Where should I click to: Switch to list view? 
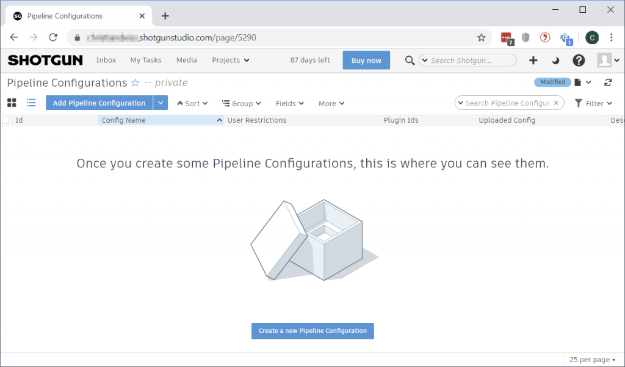pyautogui.click(x=31, y=103)
